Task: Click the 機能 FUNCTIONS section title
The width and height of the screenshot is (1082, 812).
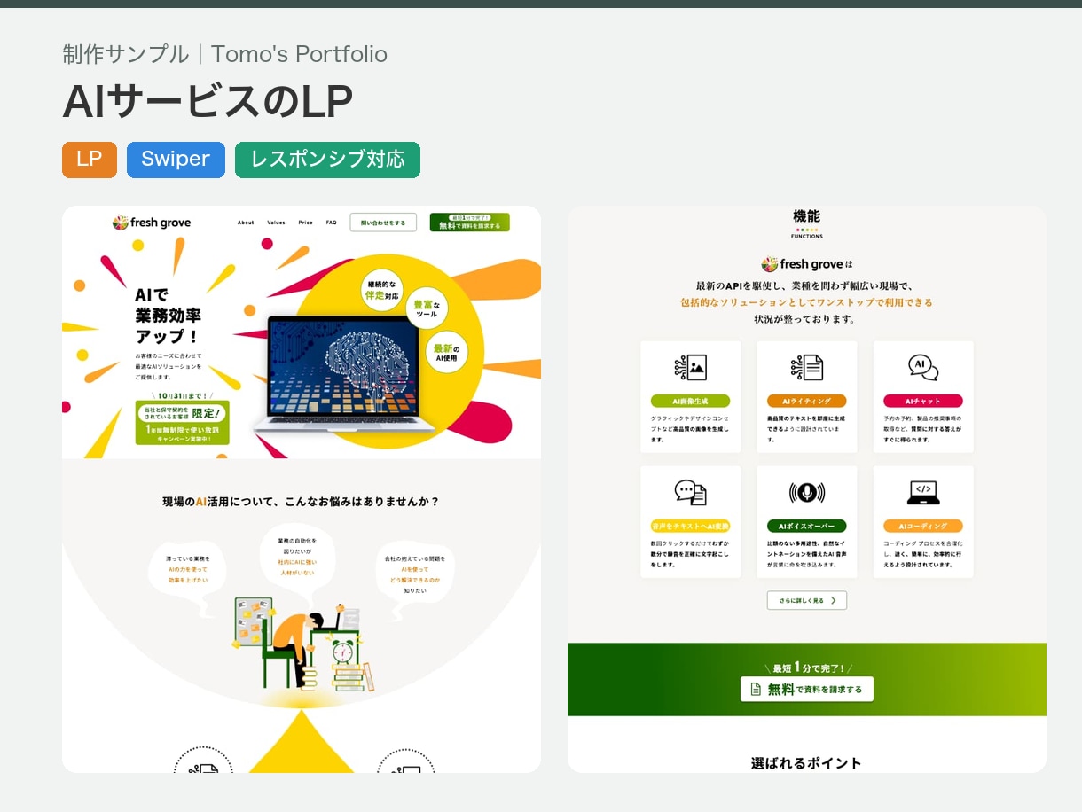Action: [806, 223]
